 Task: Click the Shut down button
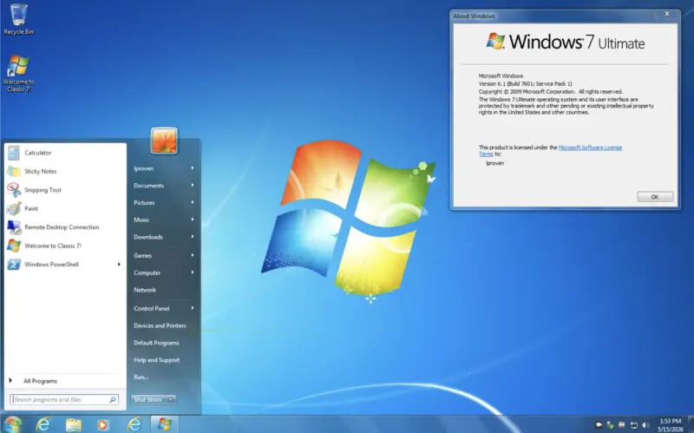coord(148,400)
